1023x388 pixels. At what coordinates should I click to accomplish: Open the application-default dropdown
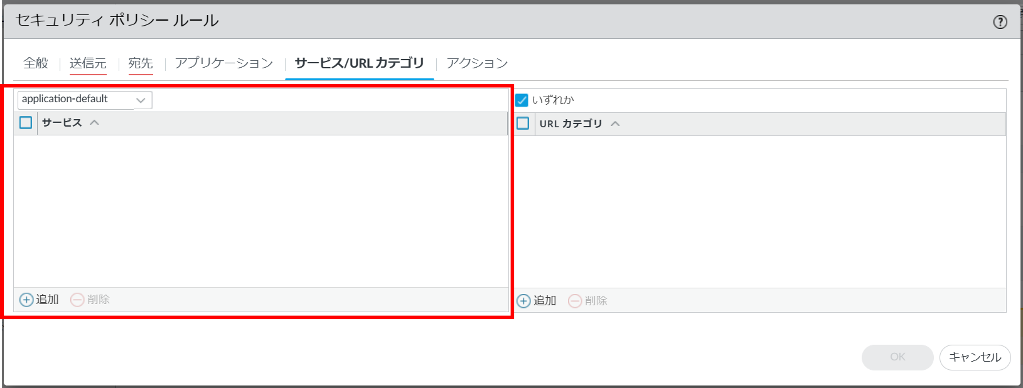(x=141, y=100)
